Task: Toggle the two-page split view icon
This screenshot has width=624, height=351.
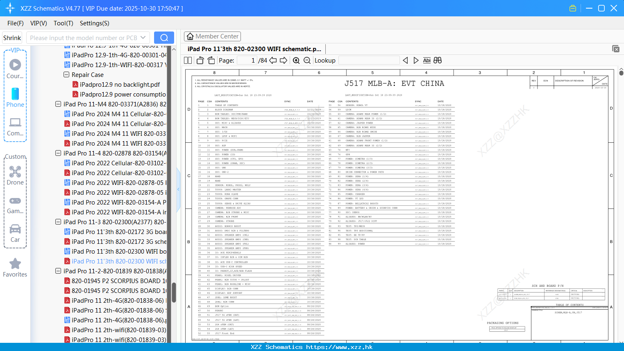Action: pos(188,60)
